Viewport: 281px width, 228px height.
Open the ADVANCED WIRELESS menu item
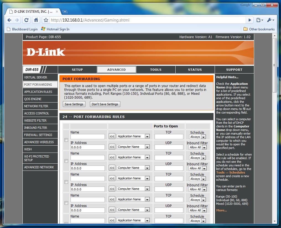40,142
